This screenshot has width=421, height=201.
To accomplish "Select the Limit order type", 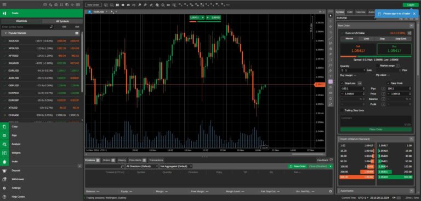I will click(366, 39).
